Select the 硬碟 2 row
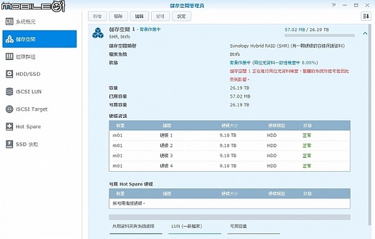Viewport: 375px width, 239px height. [230, 145]
